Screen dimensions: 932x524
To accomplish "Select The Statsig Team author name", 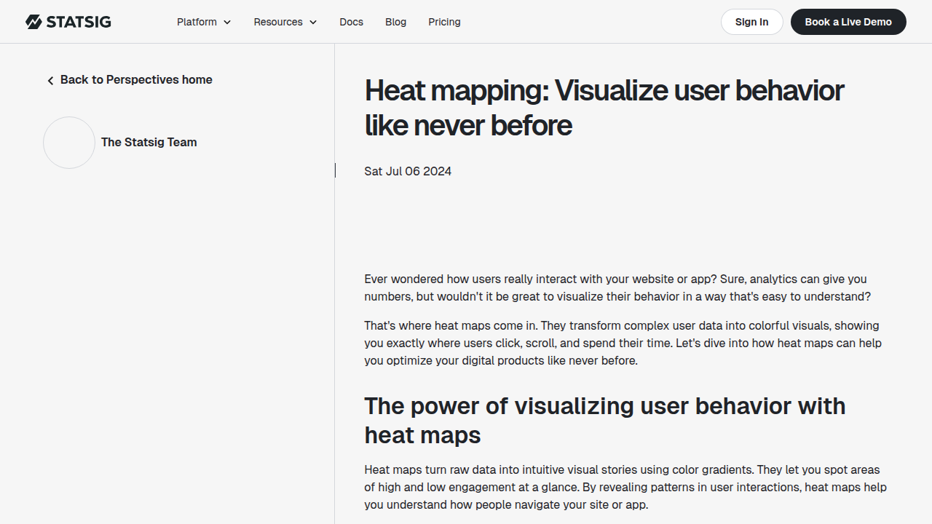I will pos(149,143).
